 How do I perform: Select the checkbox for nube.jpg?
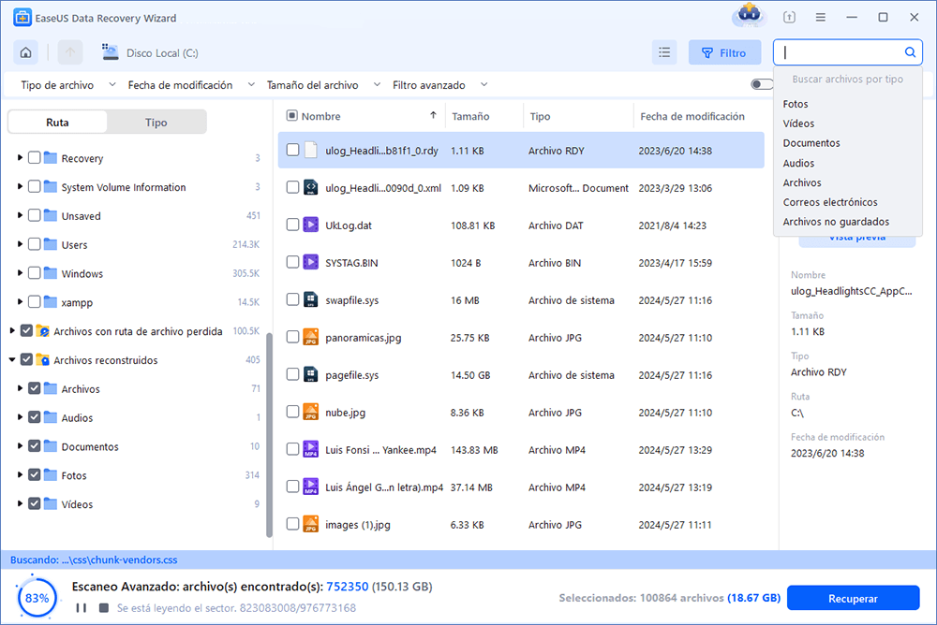(x=292, y=412)
